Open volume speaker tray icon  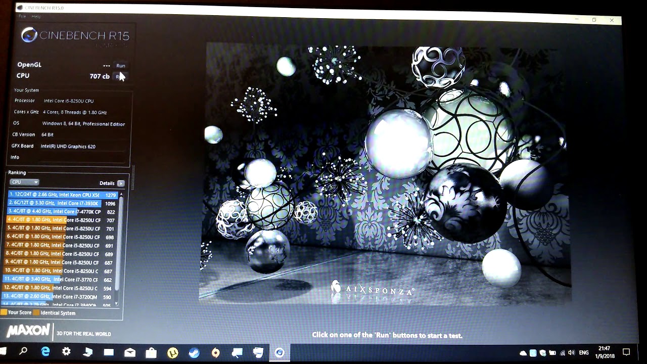point(571,353)
